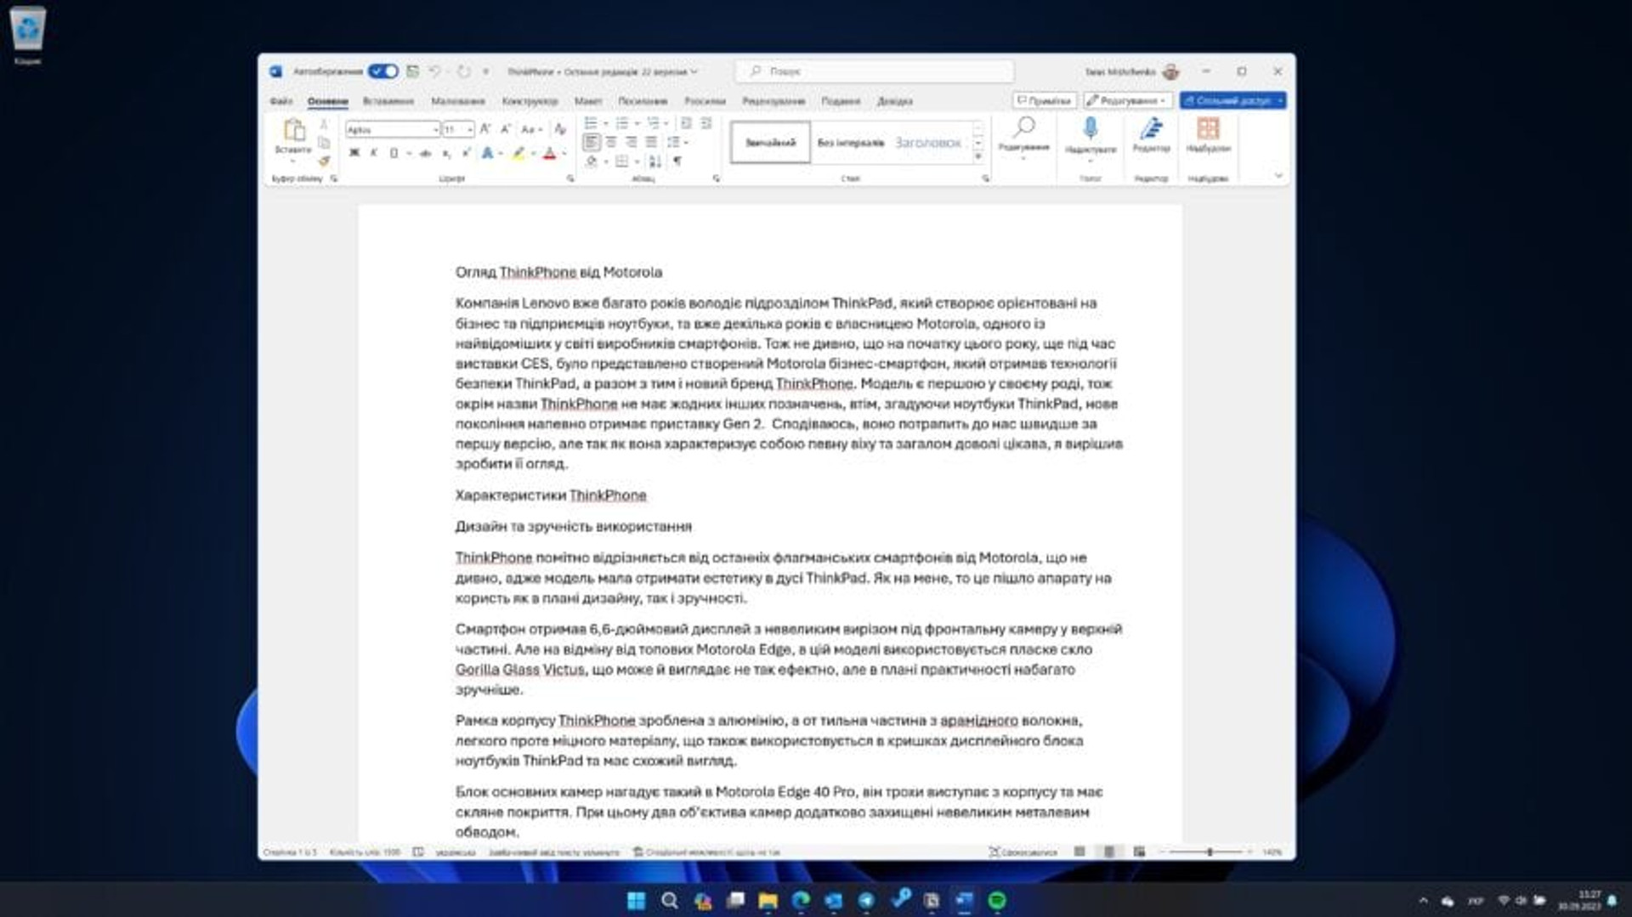Toggle strikethrough formatting
The height and width of the screenshot is (917, 1632).
pos(425,154)
